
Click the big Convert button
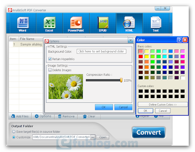coord(149,132)
